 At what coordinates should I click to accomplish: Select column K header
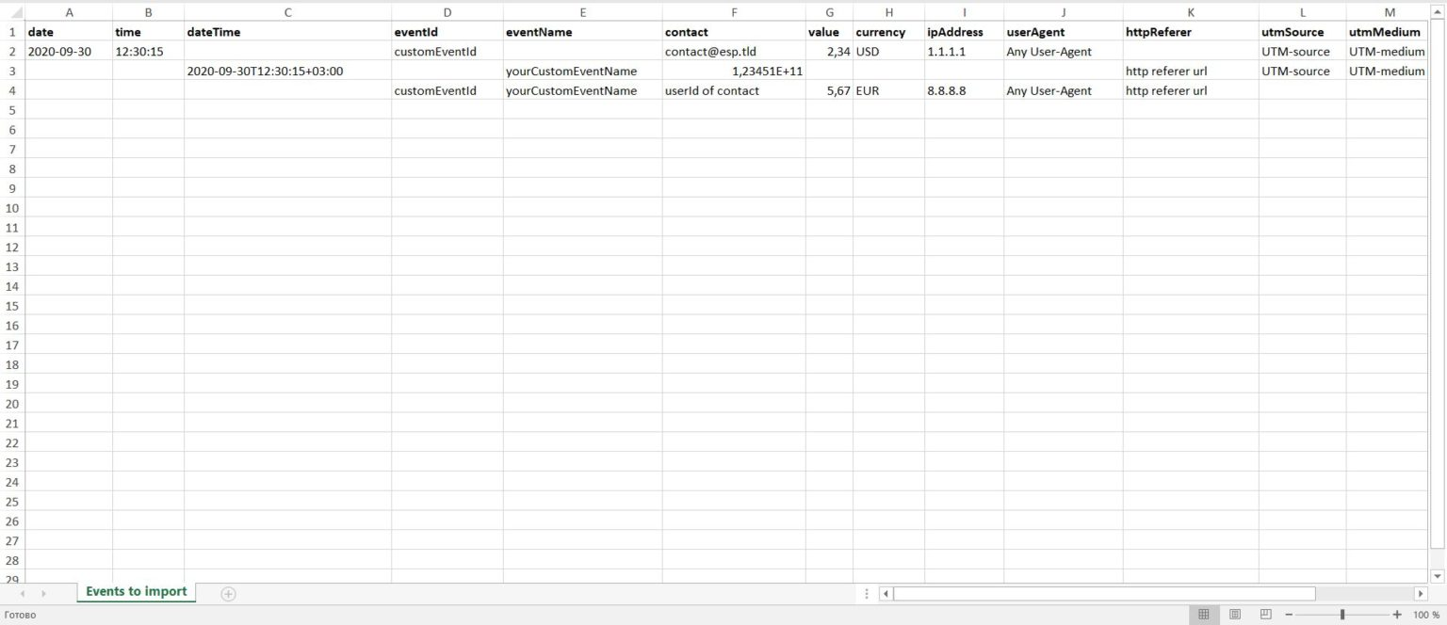(1191, 12)
